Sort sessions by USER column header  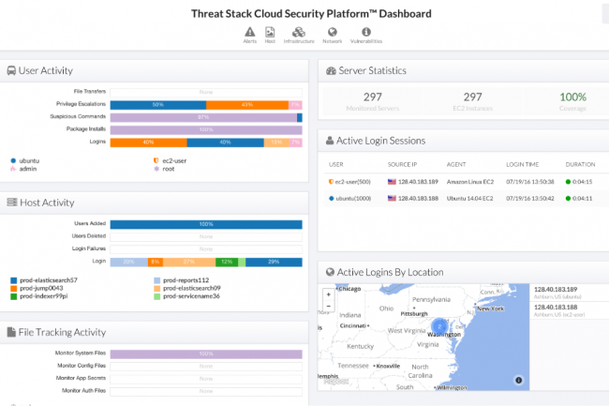(x=336, y=164)
